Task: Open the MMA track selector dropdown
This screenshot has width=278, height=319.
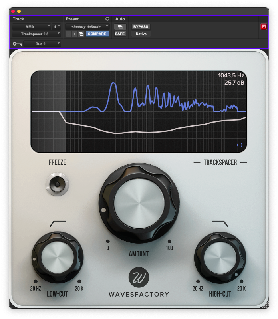Action: [31, 27]
